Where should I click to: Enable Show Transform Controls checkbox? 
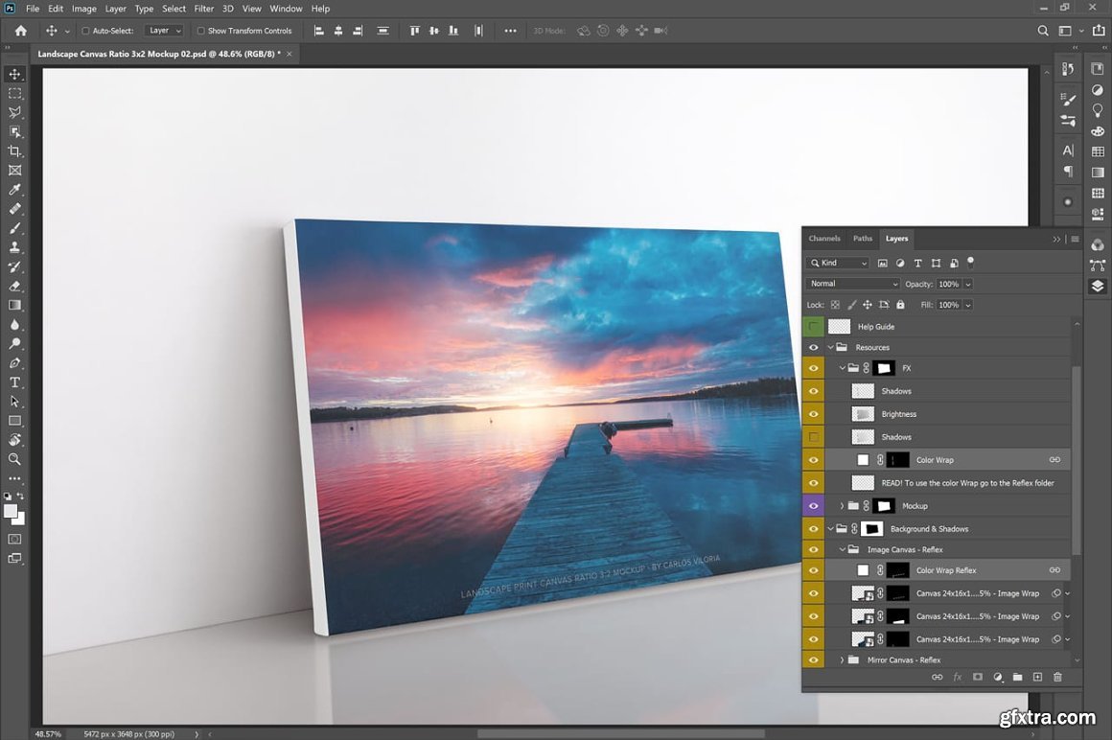(201, 31)
